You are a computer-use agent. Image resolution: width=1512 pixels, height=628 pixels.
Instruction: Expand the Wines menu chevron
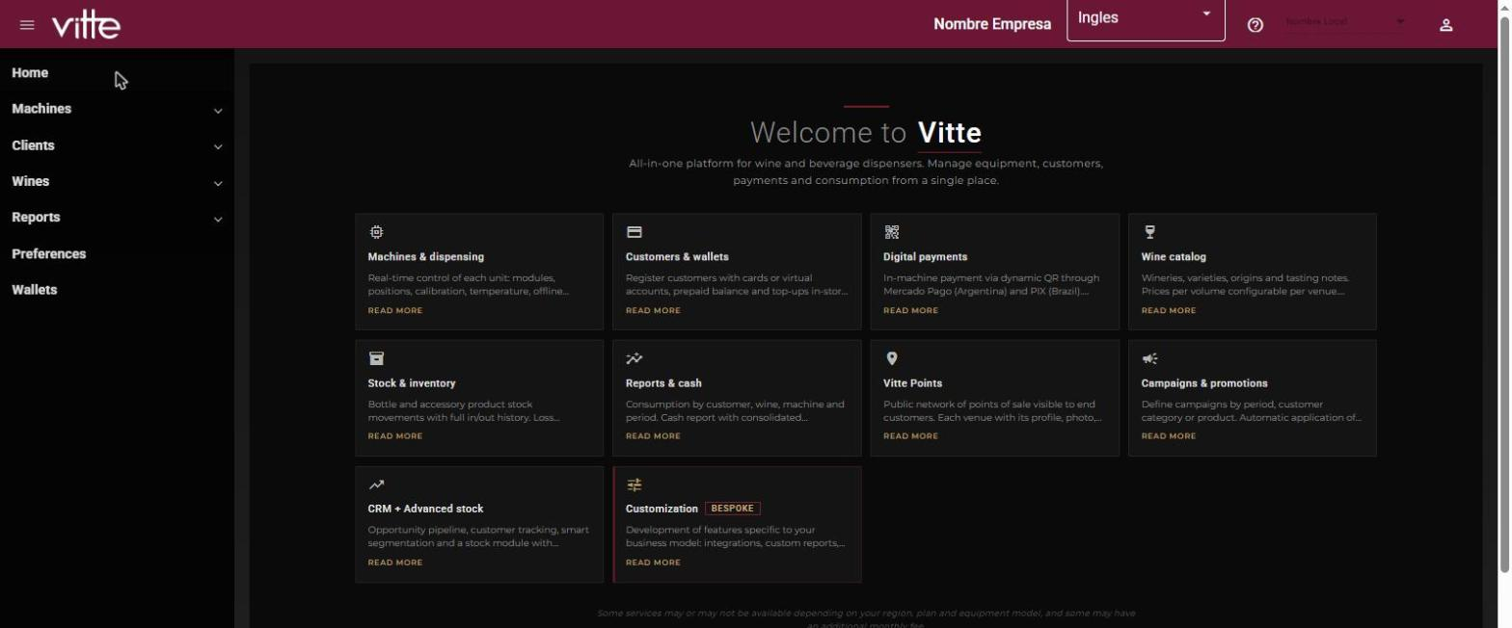pyautogui.click(x=218, y=183)
